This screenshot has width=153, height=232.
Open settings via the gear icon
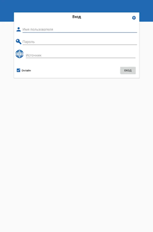tap(134, 18)
